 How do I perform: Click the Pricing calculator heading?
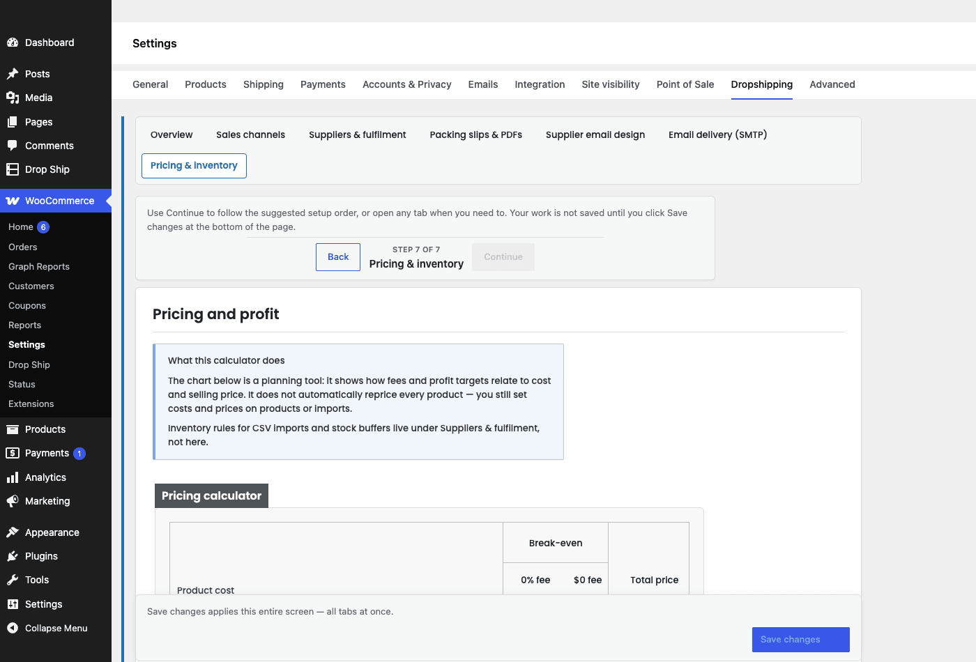[211, 496]
